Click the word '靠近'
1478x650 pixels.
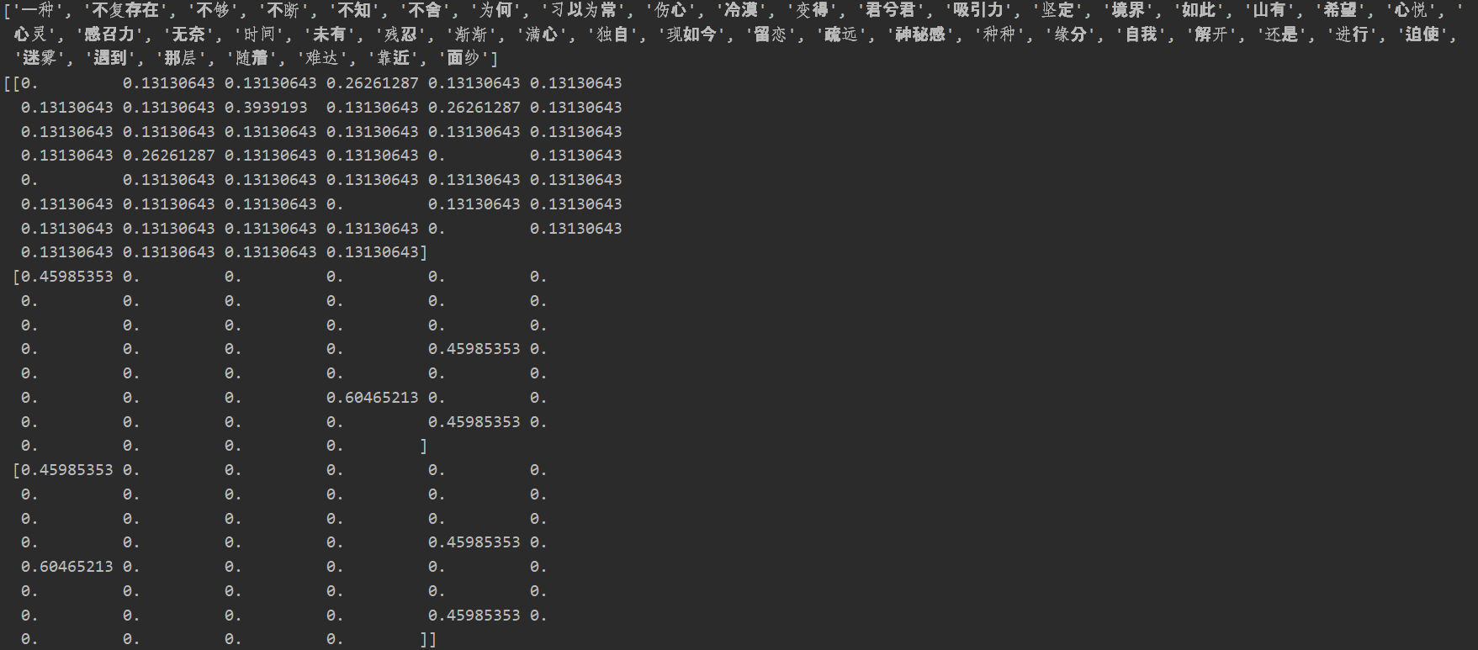pyautogui.click(x=393, y=58)
